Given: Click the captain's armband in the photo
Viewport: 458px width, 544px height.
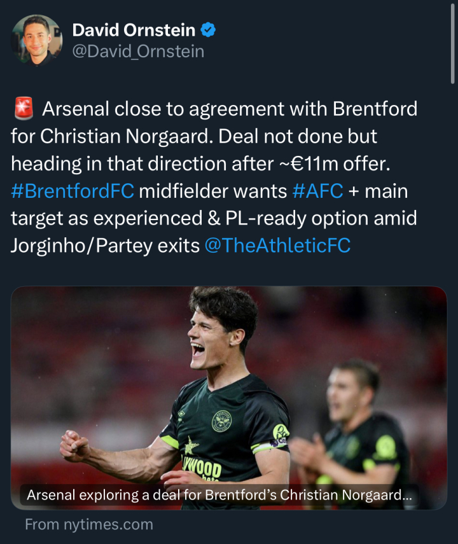Looking at the screenshot, I should 269,447.
